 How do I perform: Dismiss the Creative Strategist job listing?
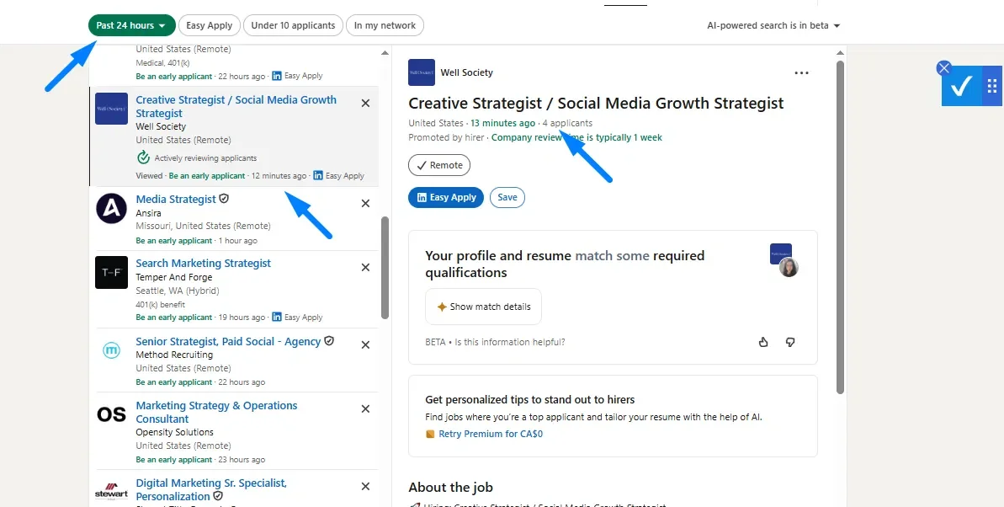pos(365,104)
